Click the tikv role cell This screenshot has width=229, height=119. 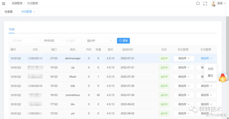pyautogui.click(x=73, y=104)
